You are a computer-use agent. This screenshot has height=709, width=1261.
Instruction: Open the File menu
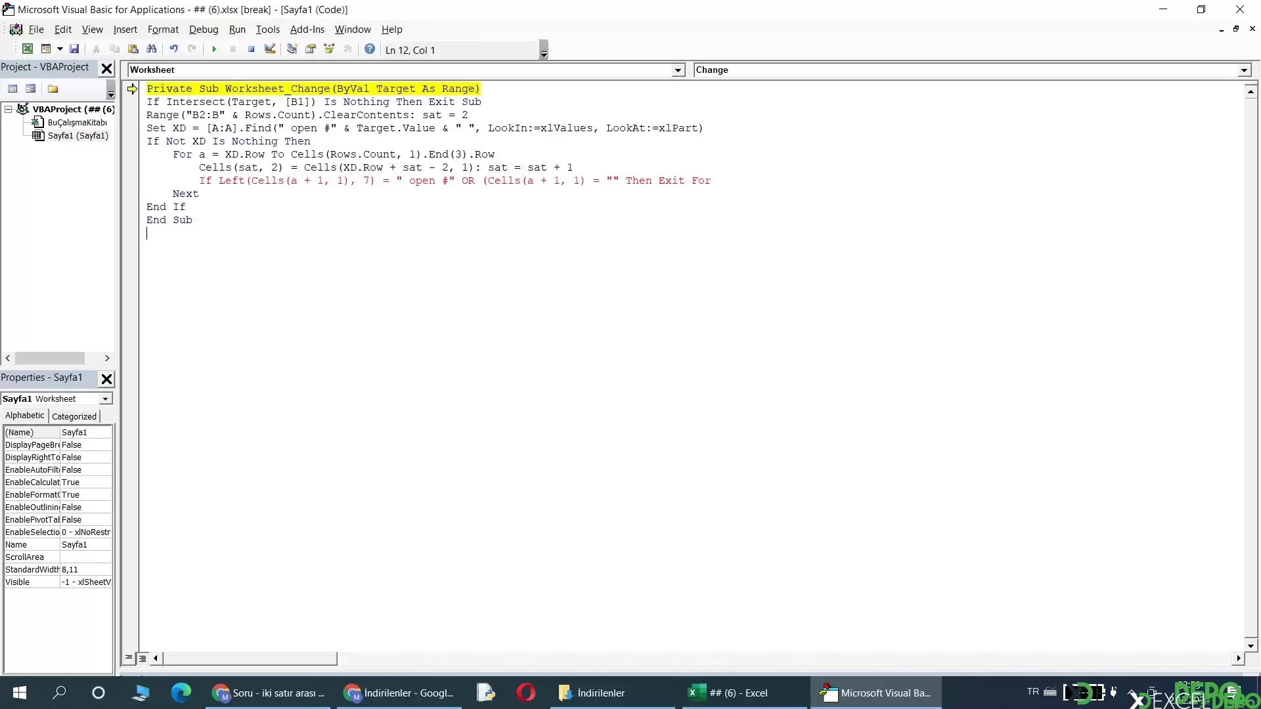tap(36, 30)
